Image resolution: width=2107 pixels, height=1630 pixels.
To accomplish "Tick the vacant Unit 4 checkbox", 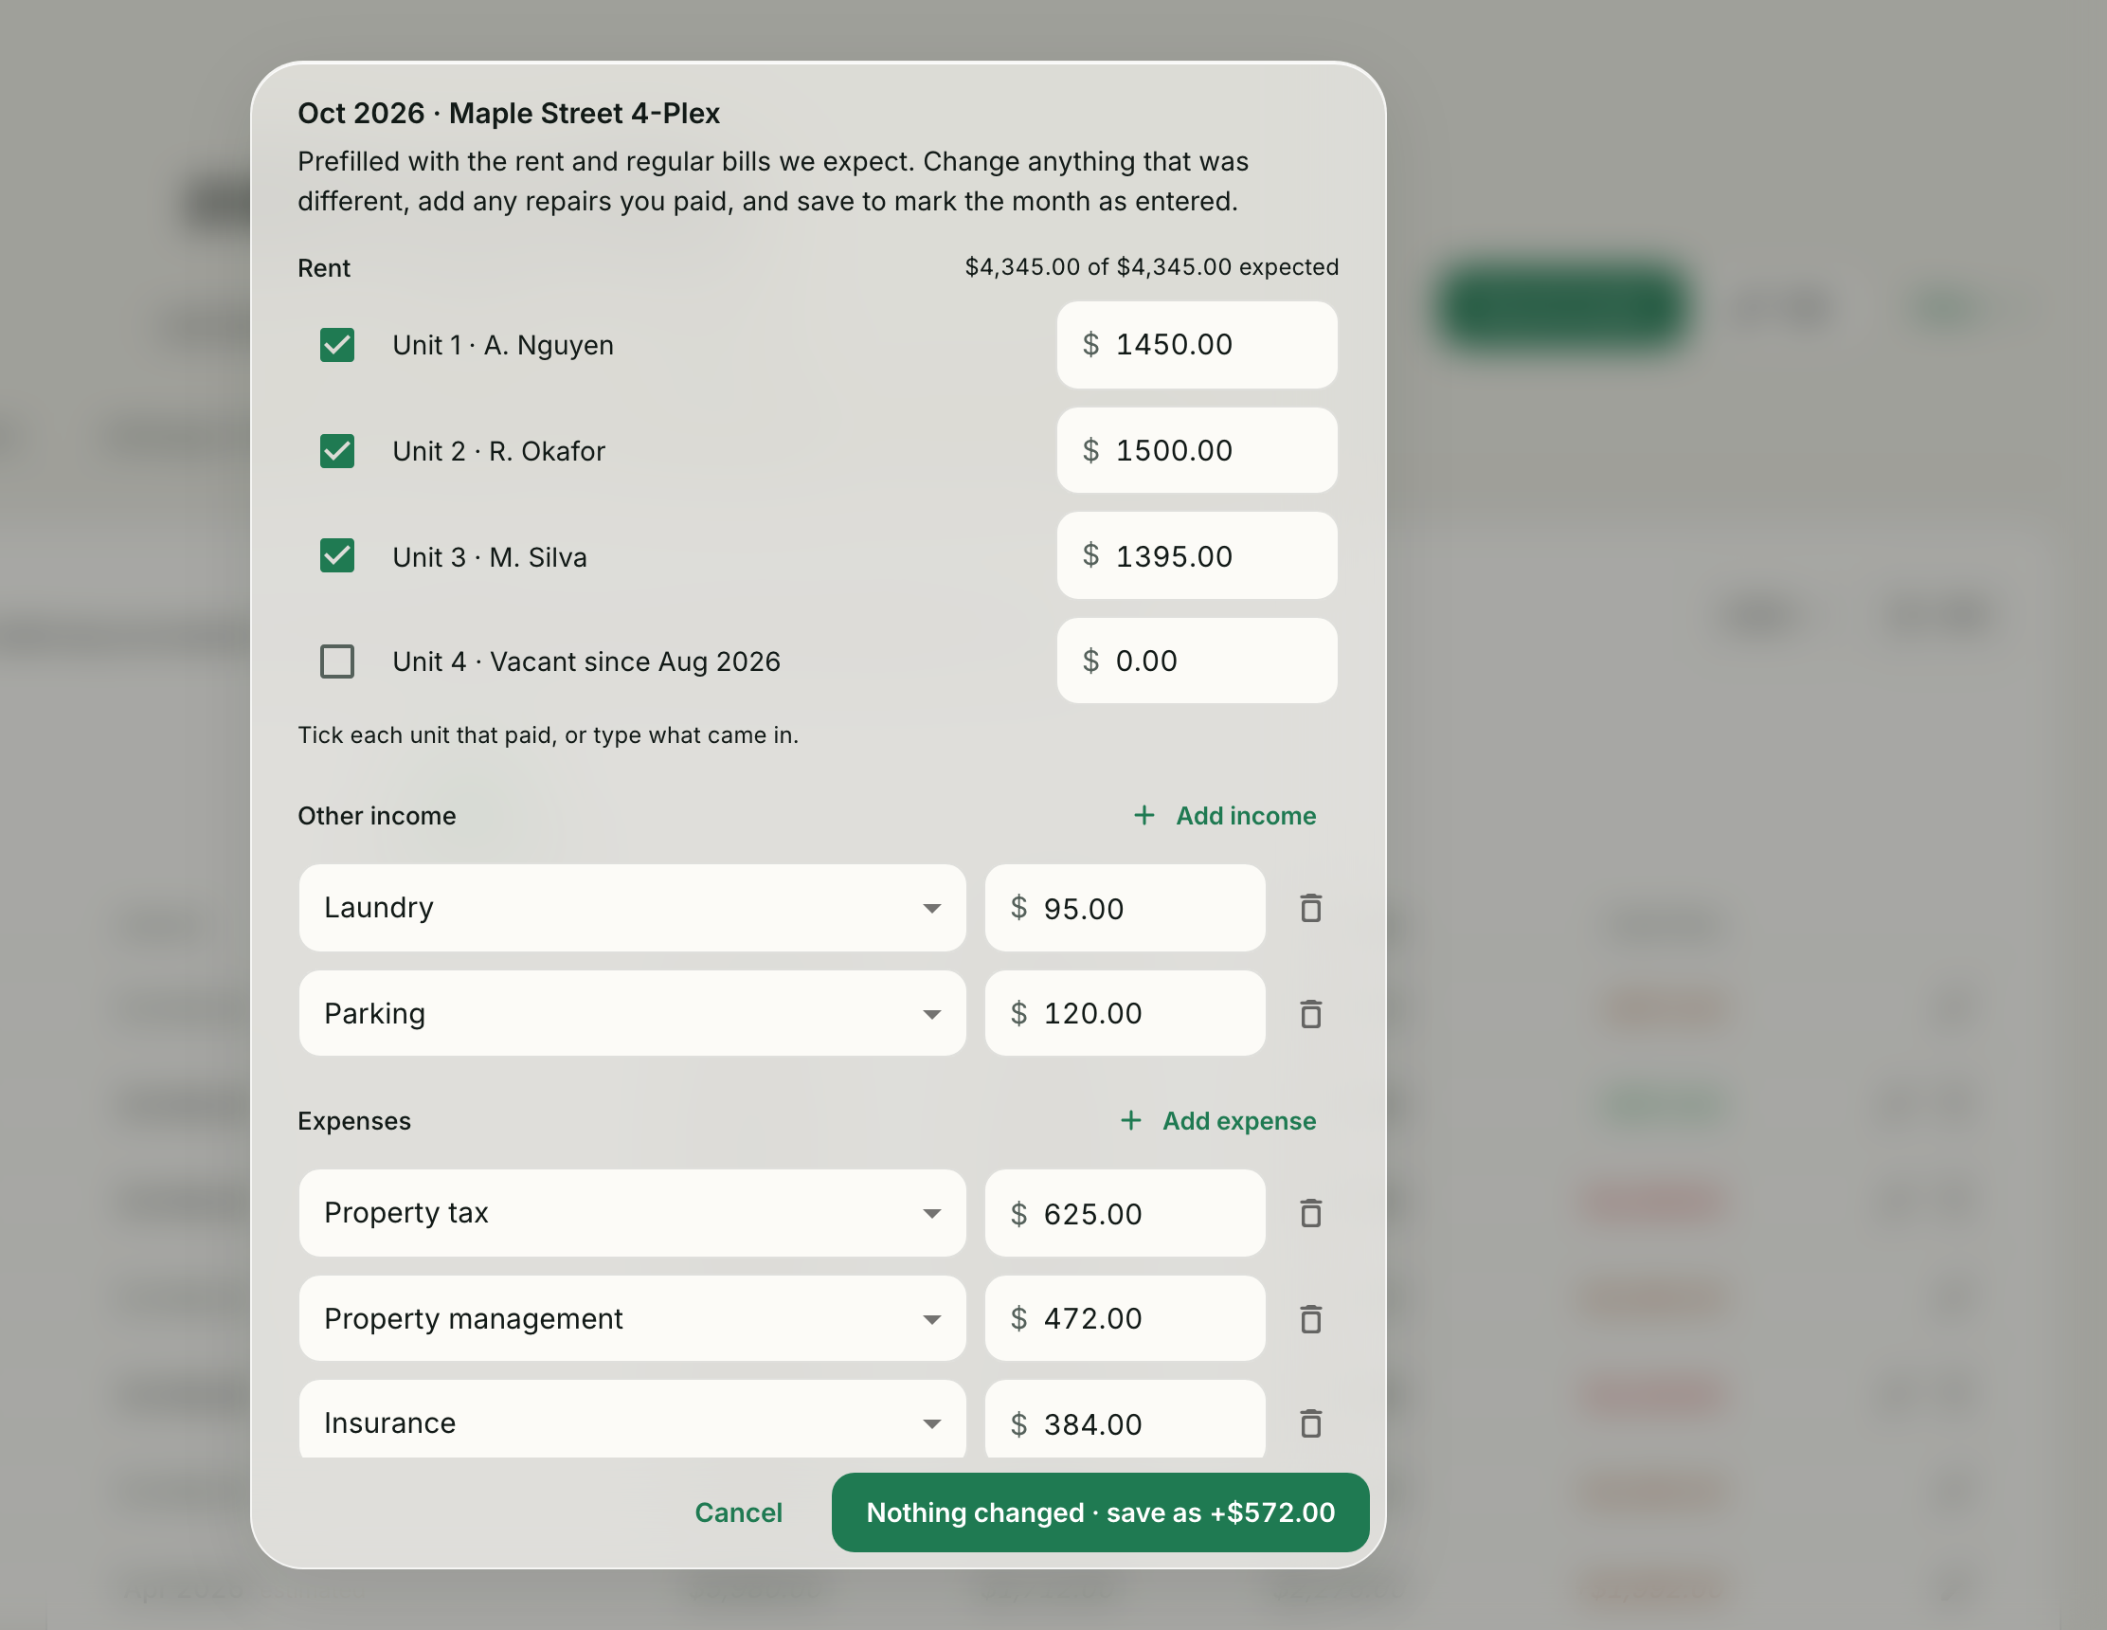I will 336,661.
